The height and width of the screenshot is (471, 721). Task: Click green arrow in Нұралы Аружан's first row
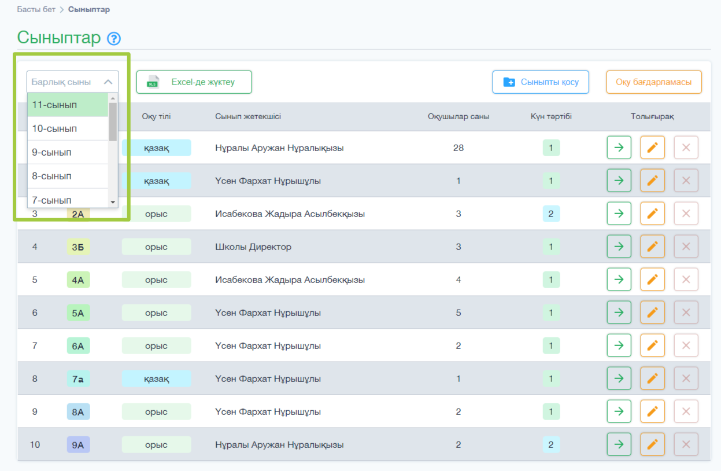pos(619,148)
